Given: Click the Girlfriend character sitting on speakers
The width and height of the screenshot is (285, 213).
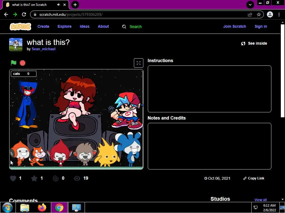Looking at the screenshot, I should pyautogui.click(x=75, y=102).
